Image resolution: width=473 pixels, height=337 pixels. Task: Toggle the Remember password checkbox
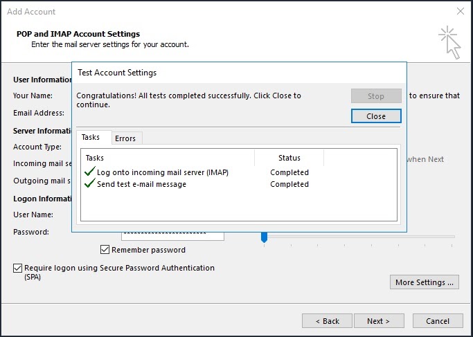(105, 250)
